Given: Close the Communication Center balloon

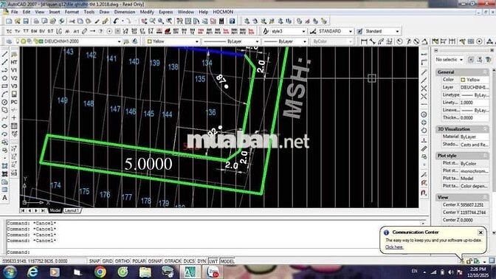Looking at the screenshot, I should 480,232.
